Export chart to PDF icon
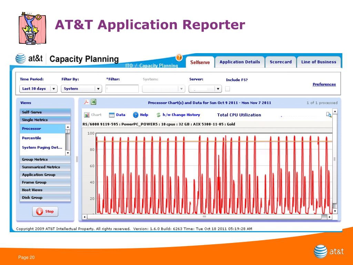 click(x=87, y=102)
